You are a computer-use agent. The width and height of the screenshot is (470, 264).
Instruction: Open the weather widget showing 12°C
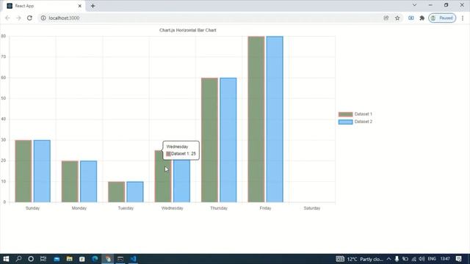359,259
